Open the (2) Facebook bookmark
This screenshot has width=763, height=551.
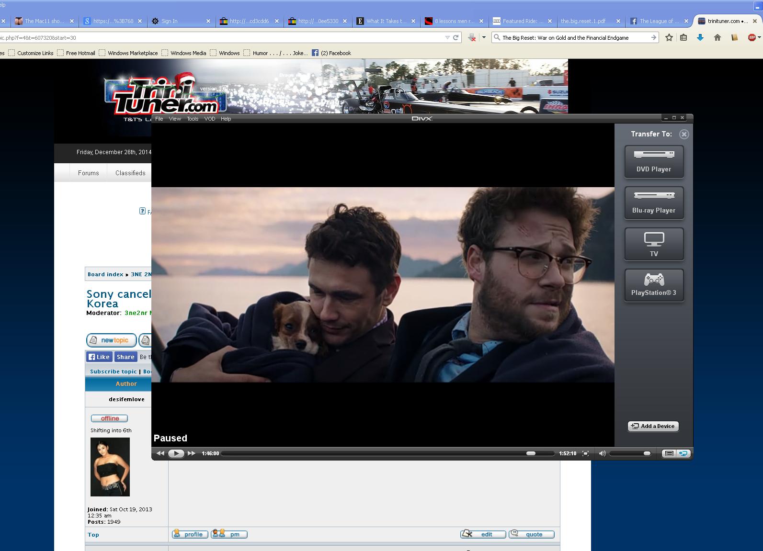point(331,53)
